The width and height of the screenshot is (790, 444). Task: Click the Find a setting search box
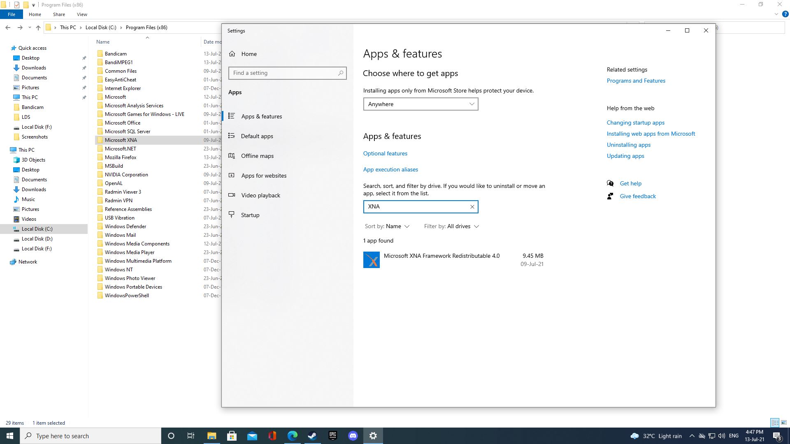point(284,73)
